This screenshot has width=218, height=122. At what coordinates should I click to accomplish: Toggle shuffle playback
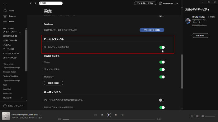(95, 115)
